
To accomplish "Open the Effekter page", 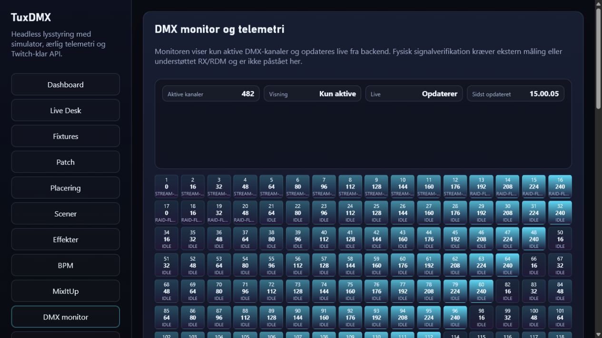I will (65, 240).
